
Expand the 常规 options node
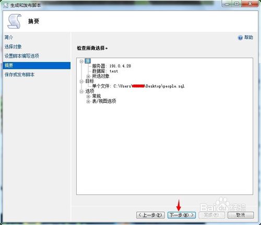(88, 96)
